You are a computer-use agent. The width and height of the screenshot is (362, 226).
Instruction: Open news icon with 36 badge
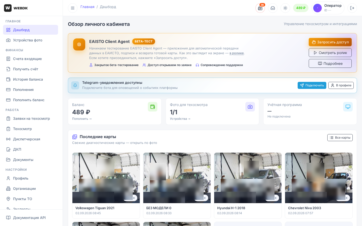tap(260, 8)
